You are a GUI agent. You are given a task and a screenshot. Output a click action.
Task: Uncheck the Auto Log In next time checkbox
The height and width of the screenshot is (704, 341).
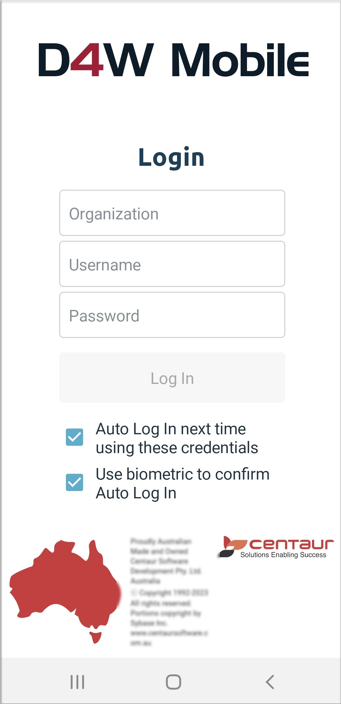tap(75, 437)
